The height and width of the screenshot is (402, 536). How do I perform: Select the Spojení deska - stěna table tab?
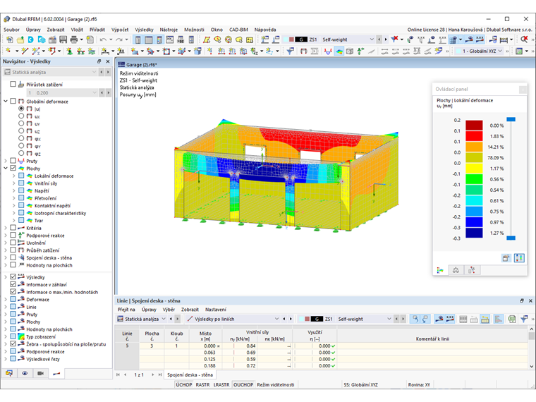tap(190, 374)
